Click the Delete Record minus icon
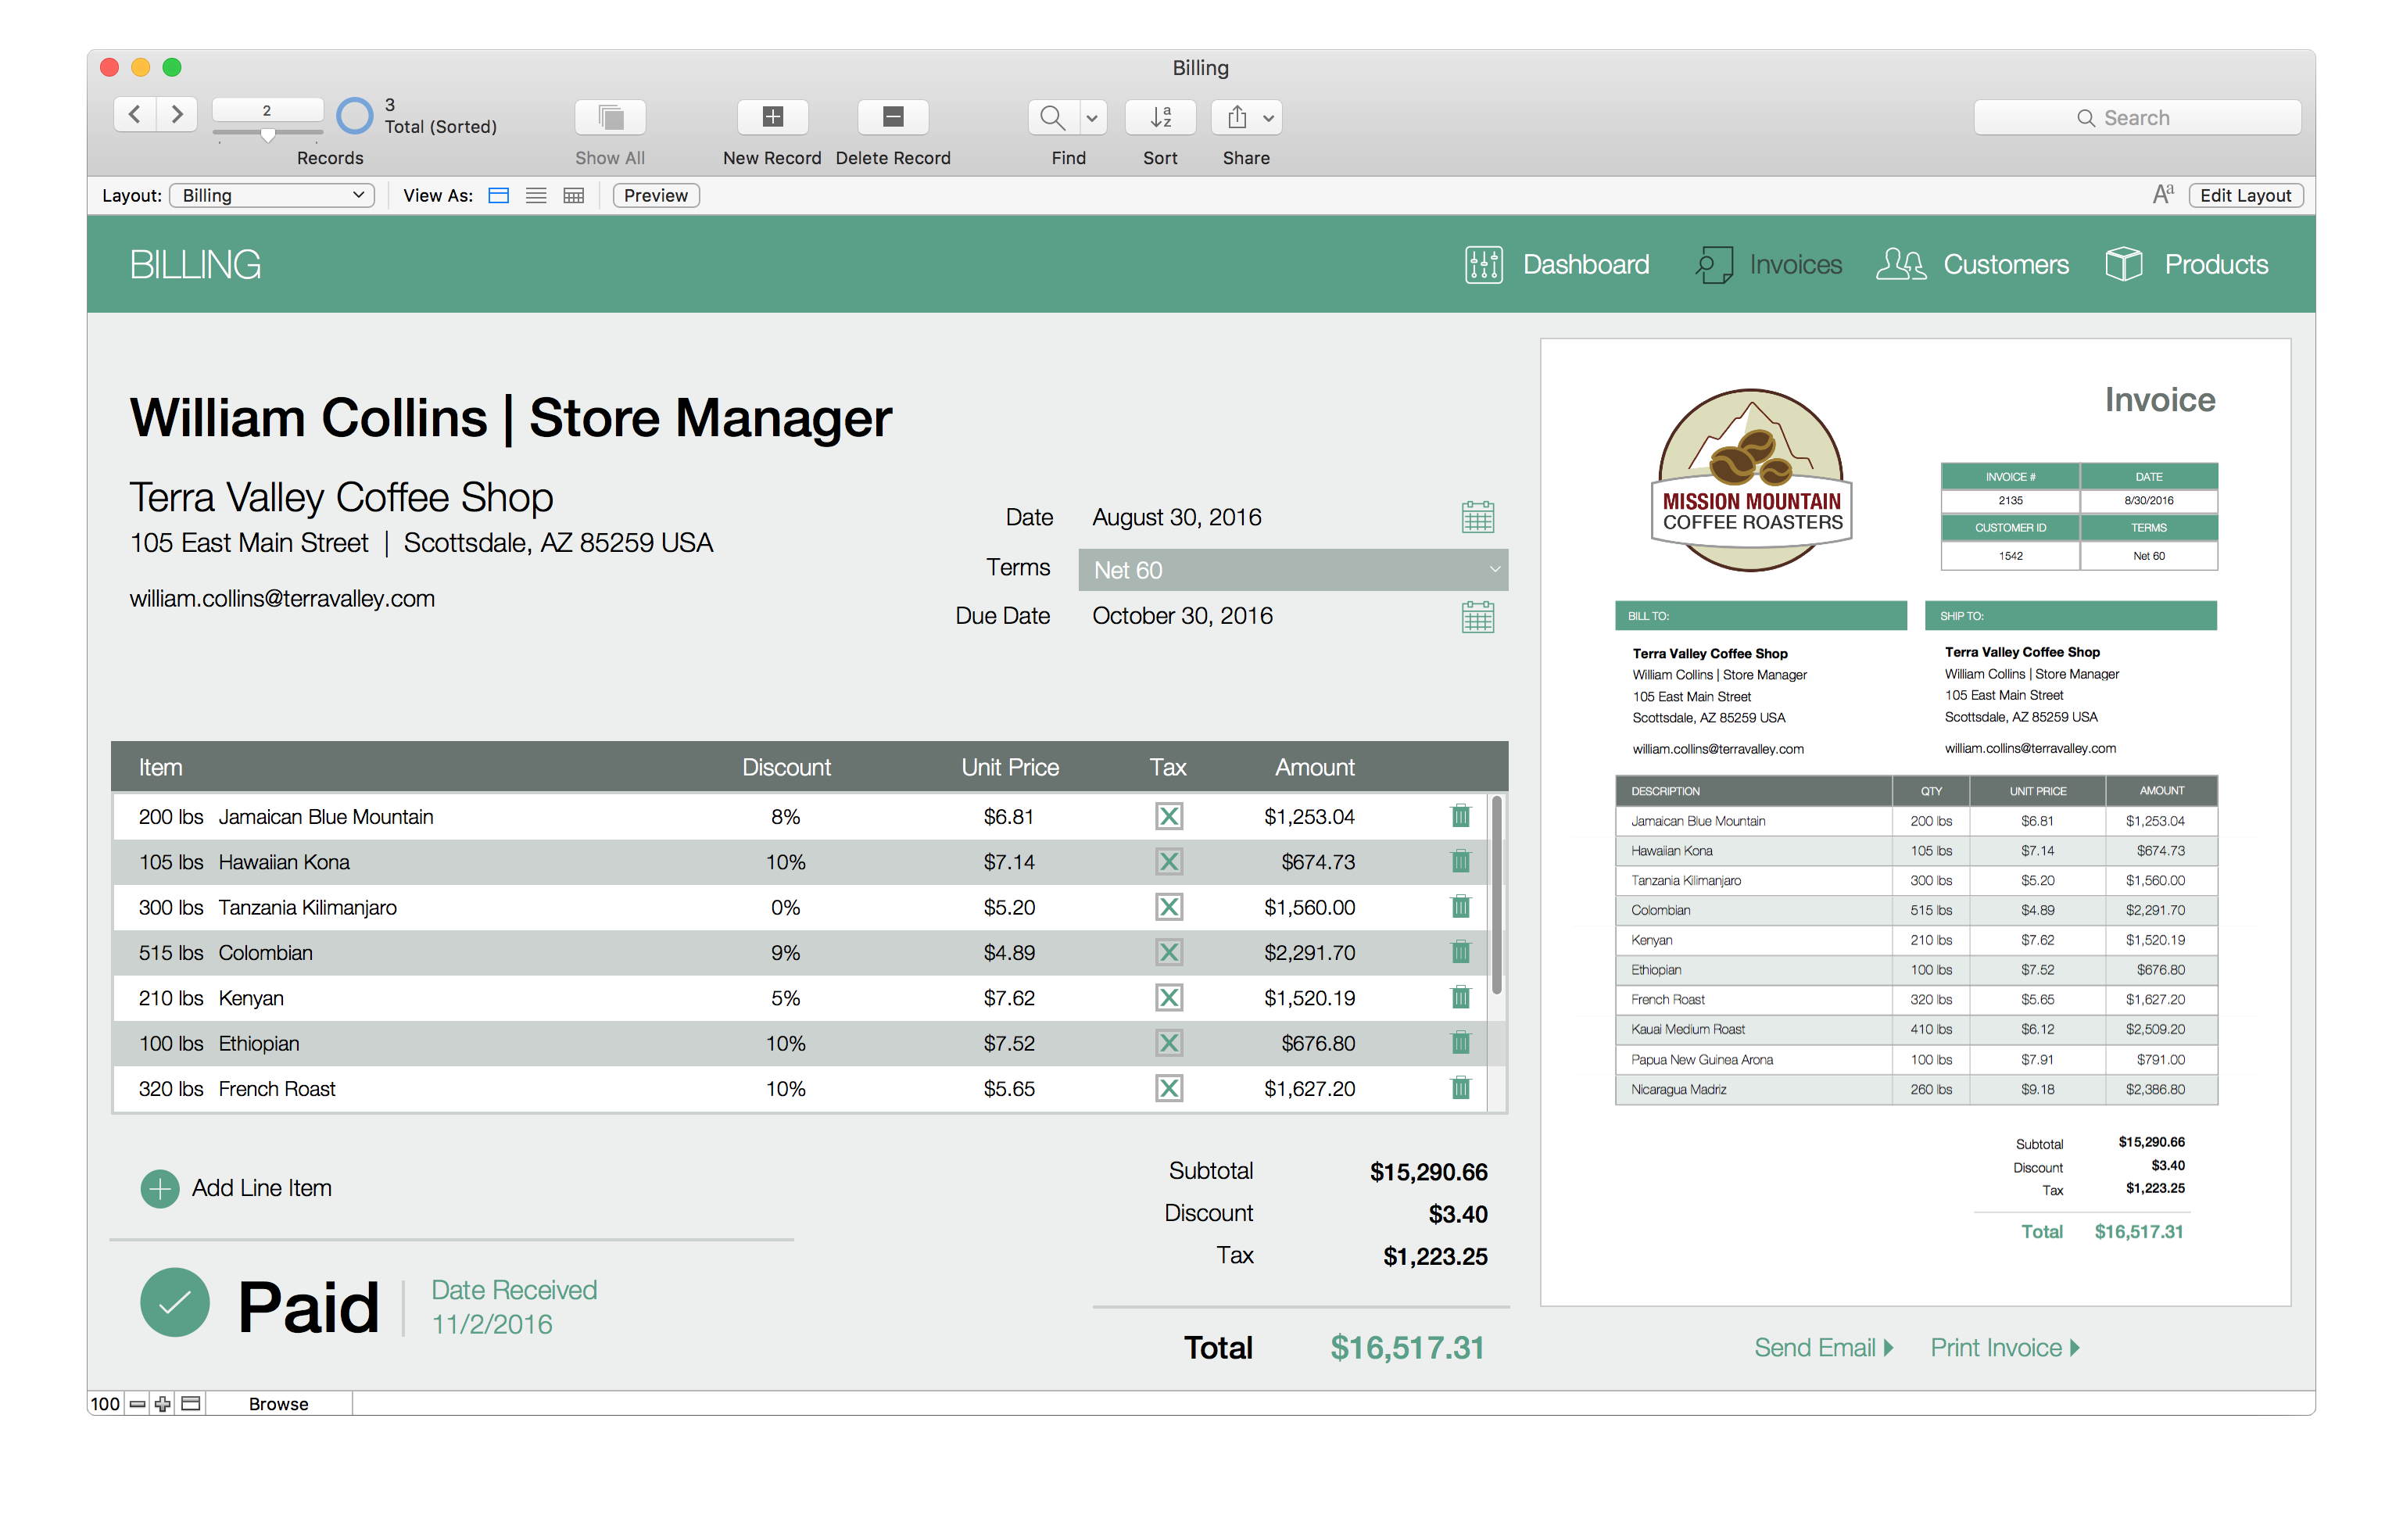 click(893, 117)
